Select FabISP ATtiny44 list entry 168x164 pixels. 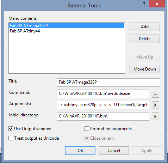pyautogui.click(x=67, y=31)
